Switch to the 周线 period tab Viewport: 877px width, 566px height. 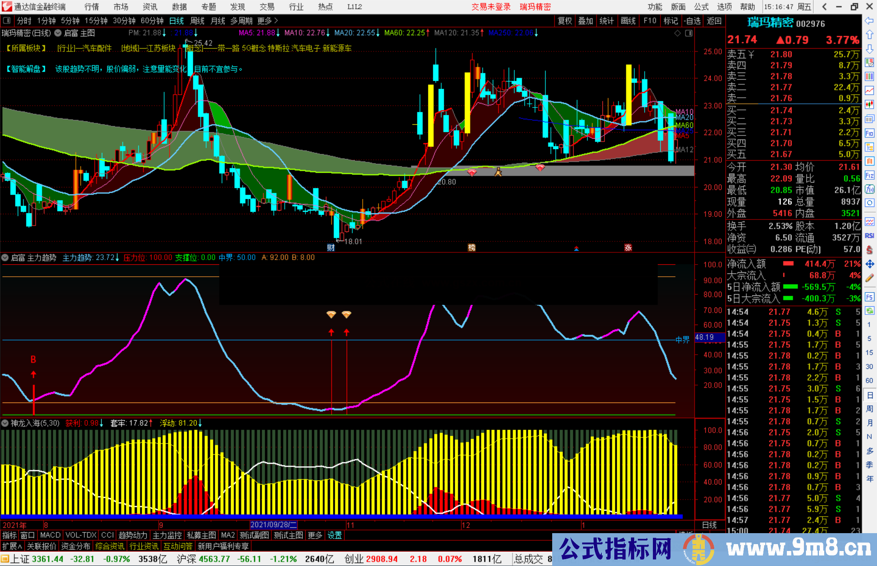point(197,21)
